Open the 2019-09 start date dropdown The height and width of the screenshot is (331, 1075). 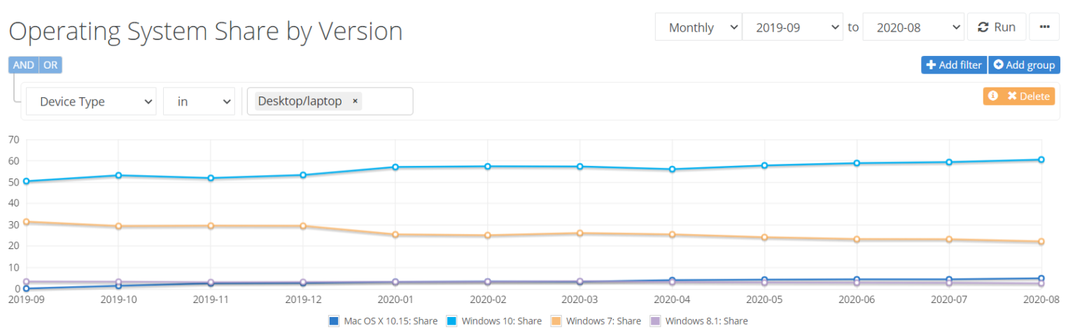point(792,27)
